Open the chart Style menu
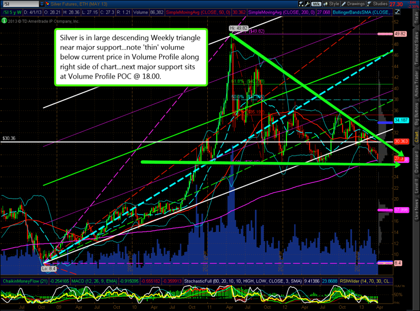Viewport: 420px width, 311px height. click(331, 4)
